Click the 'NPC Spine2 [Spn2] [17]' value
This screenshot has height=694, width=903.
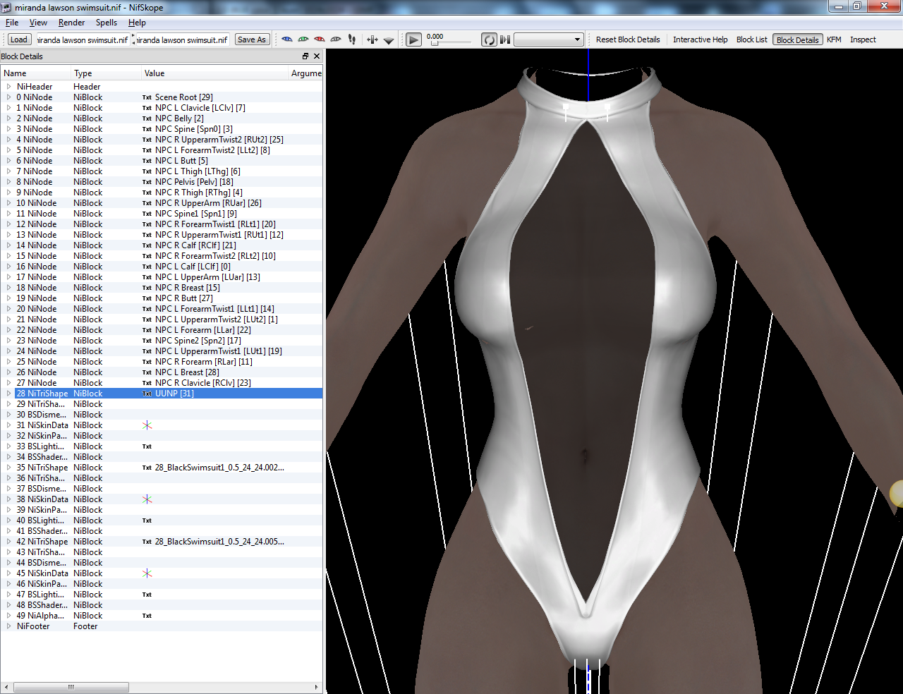[x=198, y=341]
